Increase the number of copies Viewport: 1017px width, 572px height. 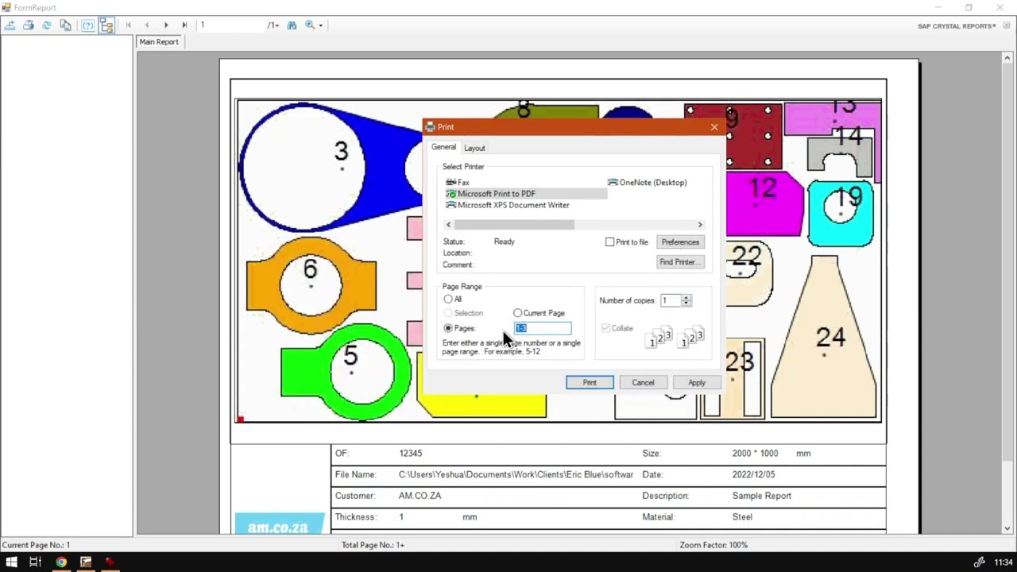point(686,297)
